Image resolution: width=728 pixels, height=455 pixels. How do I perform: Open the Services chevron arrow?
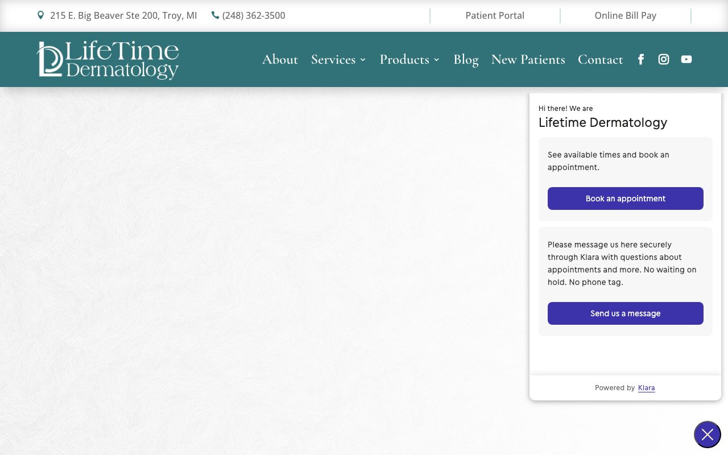[363, 59]
